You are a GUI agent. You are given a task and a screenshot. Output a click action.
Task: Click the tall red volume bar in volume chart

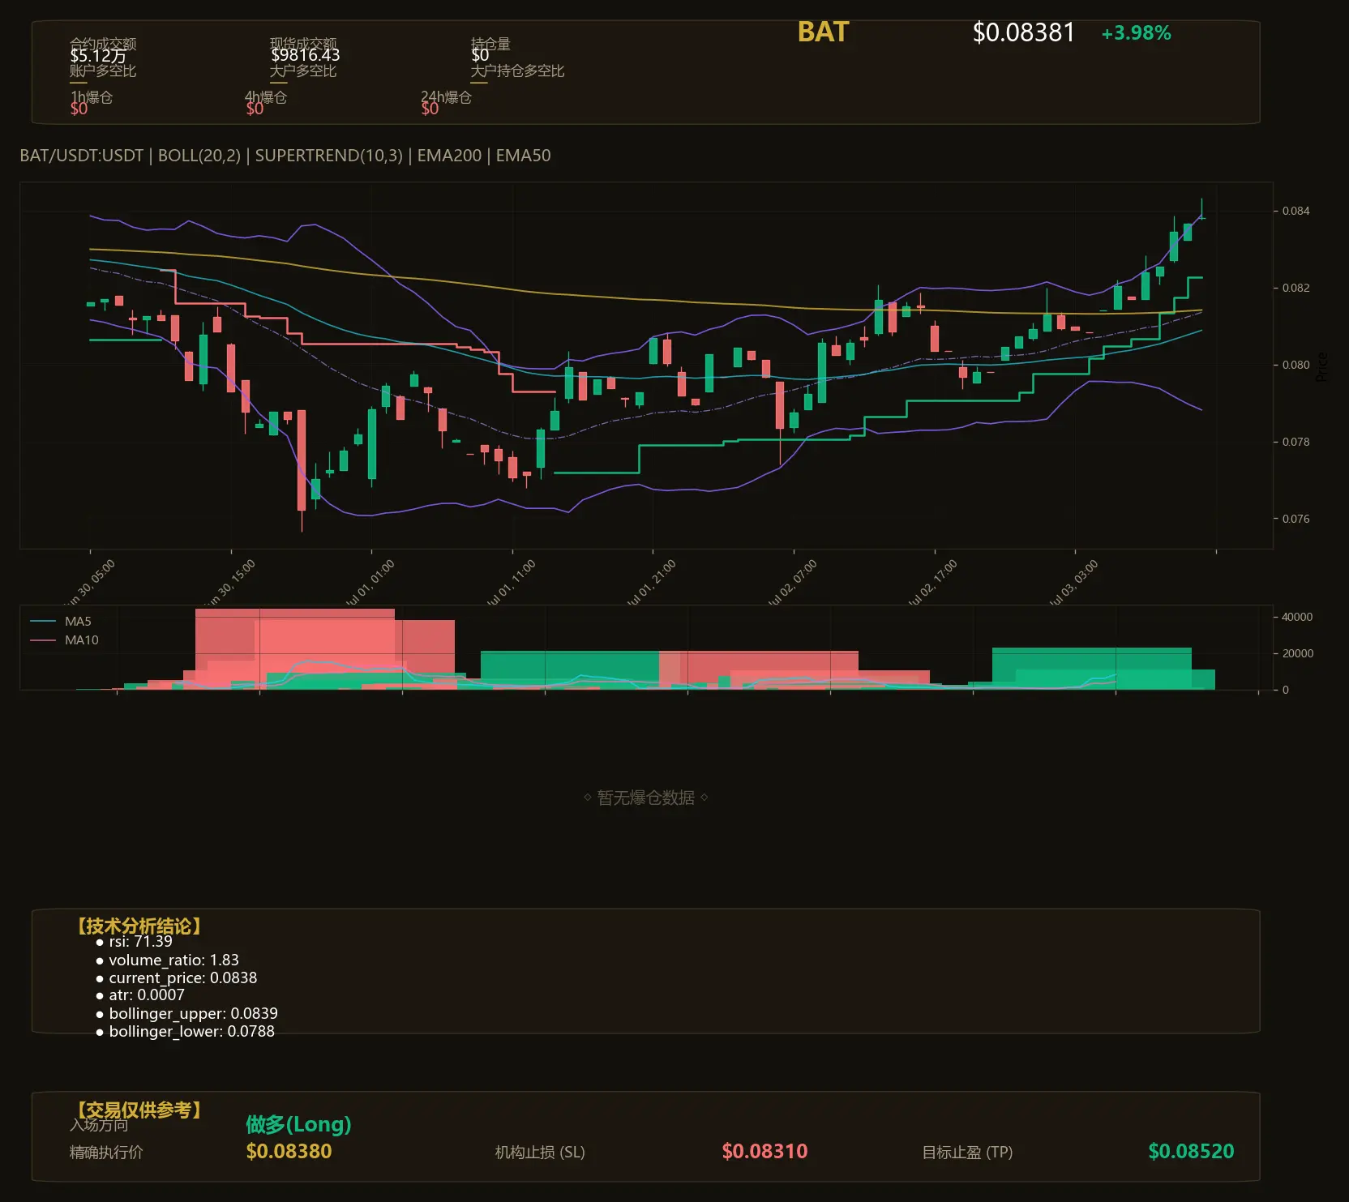click(295, 648)
